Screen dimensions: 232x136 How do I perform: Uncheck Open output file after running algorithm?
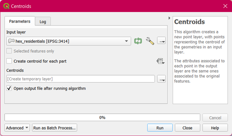click(9, 89)
